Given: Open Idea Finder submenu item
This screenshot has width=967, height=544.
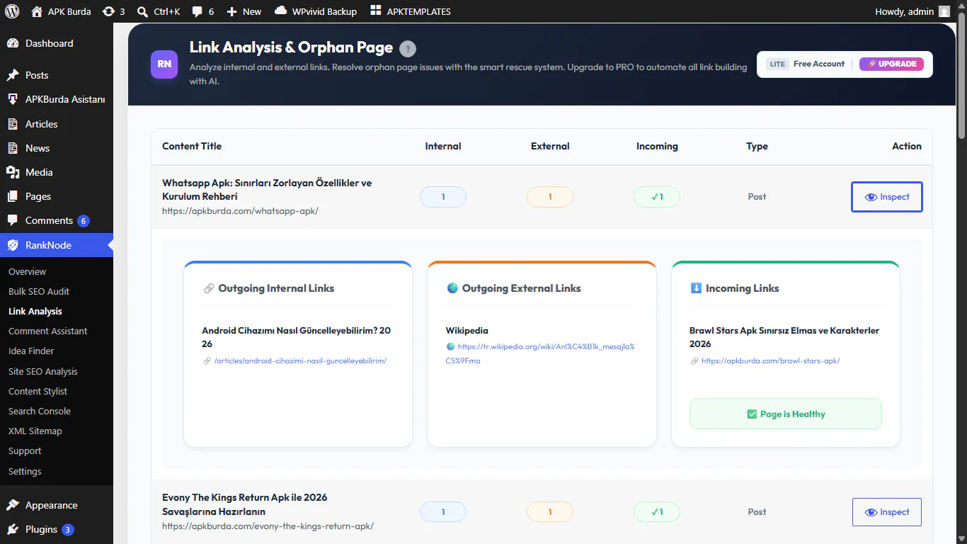Looking at the screenshot, I should pos(31,351).
